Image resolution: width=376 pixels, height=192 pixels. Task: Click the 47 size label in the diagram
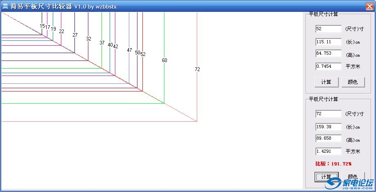coord(129,50)
